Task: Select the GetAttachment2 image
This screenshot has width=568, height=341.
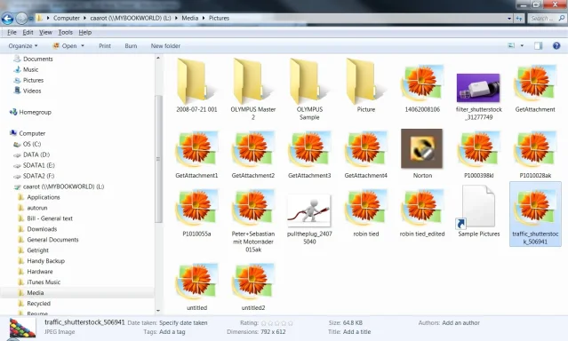Action: (252, 155)
